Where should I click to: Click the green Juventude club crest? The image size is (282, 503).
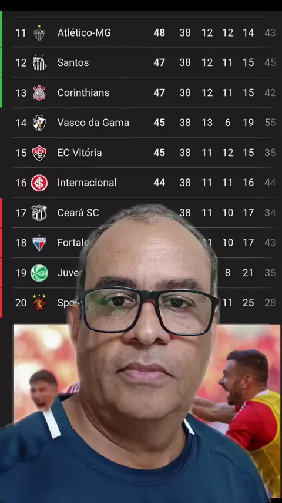pyautogui.click(x=39, y=273)
